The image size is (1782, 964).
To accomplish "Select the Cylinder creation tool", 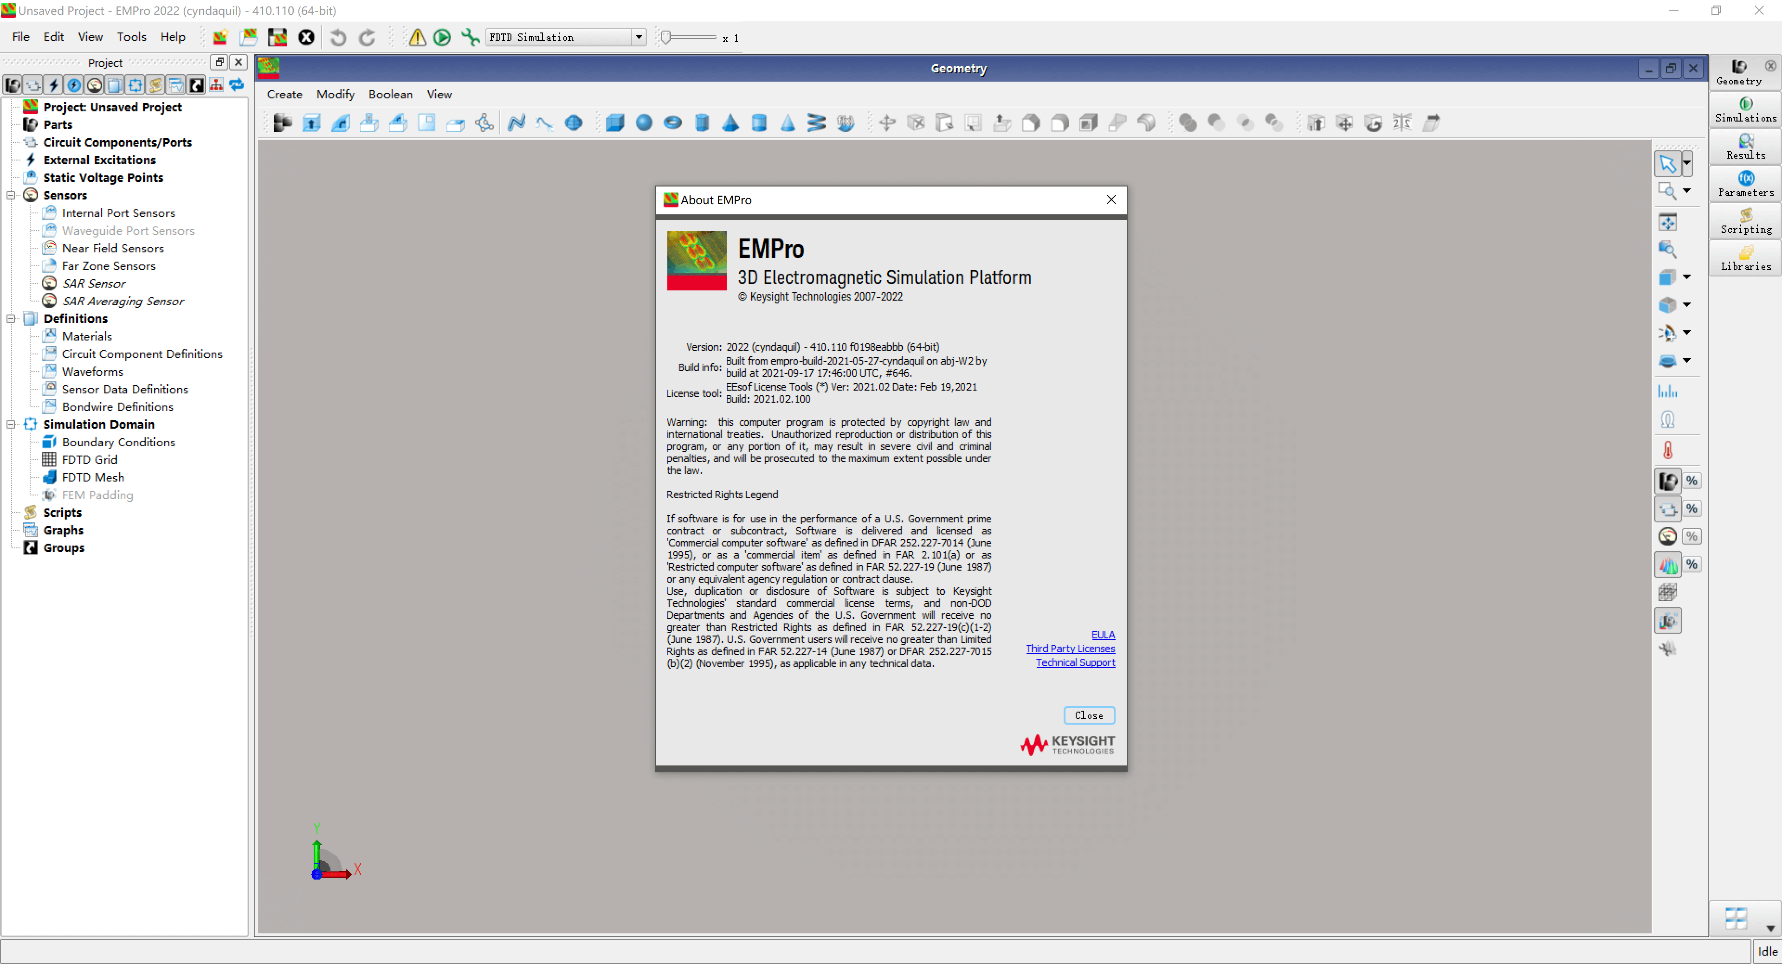I will tap(702, 122).
